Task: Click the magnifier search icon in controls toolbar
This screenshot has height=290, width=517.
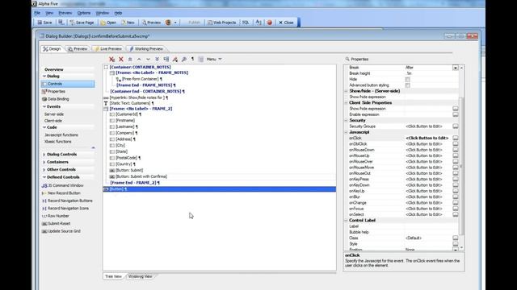Action: click(184, 59)
